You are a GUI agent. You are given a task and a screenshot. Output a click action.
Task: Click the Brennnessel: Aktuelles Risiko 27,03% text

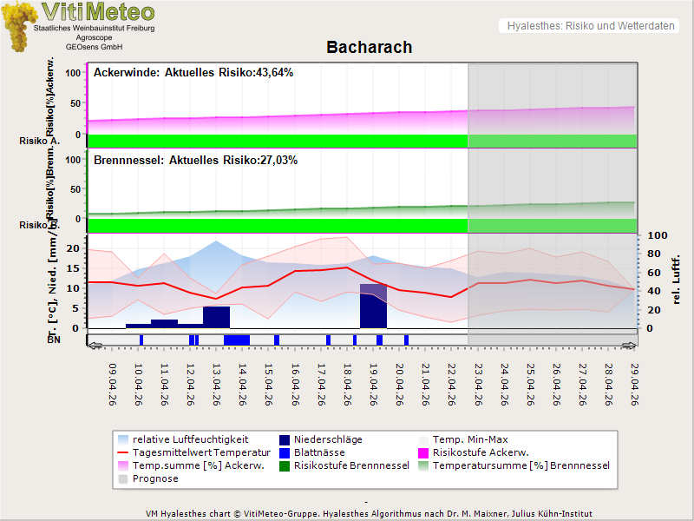coord(195,161)
